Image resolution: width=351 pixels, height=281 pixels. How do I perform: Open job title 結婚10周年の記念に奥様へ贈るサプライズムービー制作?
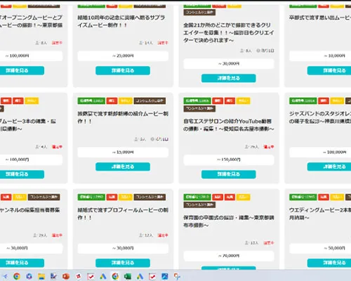tap(121, 21)
